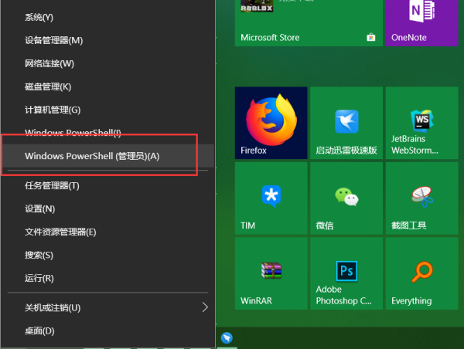Expand 关机或注销(U) submenu arrow
The width and height of the screenshot is (464, 349).
pos(205,307)
